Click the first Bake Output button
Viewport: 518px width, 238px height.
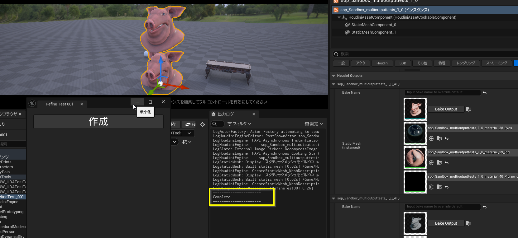point(446,109)
